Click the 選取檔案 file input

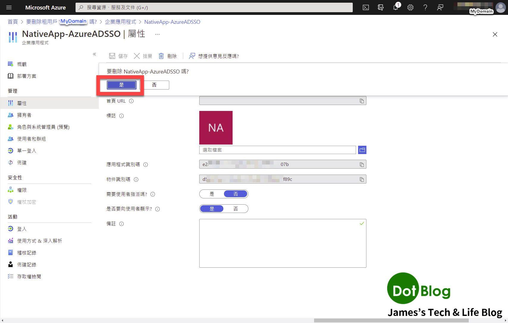coord(277,150)
